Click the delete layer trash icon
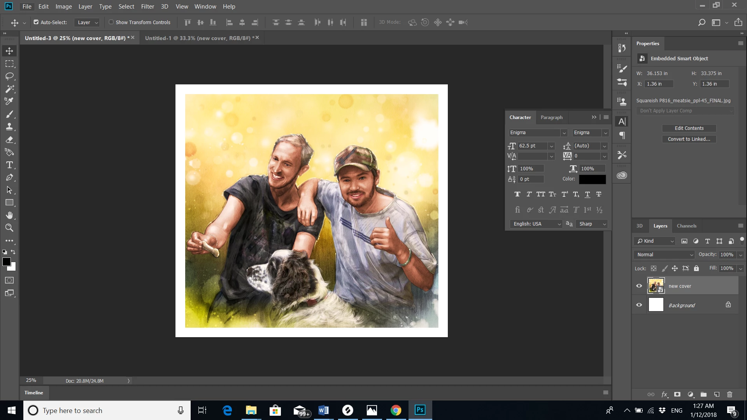747x420 pixels. [x=729, y=394]
